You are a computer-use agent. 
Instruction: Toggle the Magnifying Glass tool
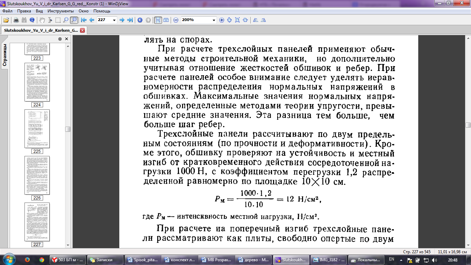(73, 20)
